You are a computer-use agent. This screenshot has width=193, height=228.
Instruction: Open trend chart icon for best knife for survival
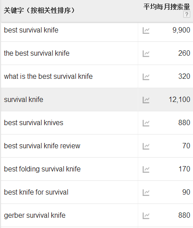pos(146,192)
